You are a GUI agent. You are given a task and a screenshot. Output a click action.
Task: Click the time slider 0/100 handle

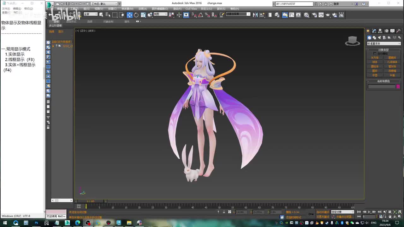click(x=91, y=201)
